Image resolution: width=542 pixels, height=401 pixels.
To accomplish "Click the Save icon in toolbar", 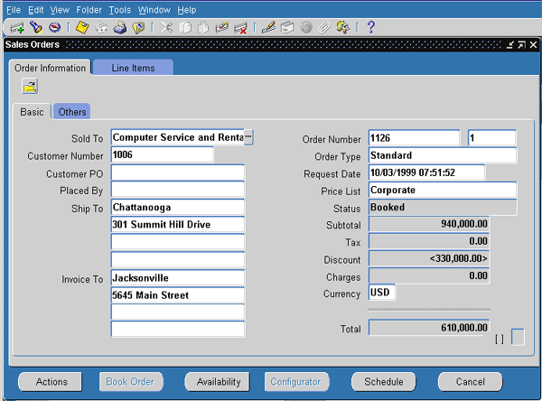I will click(x=80, y=27).
